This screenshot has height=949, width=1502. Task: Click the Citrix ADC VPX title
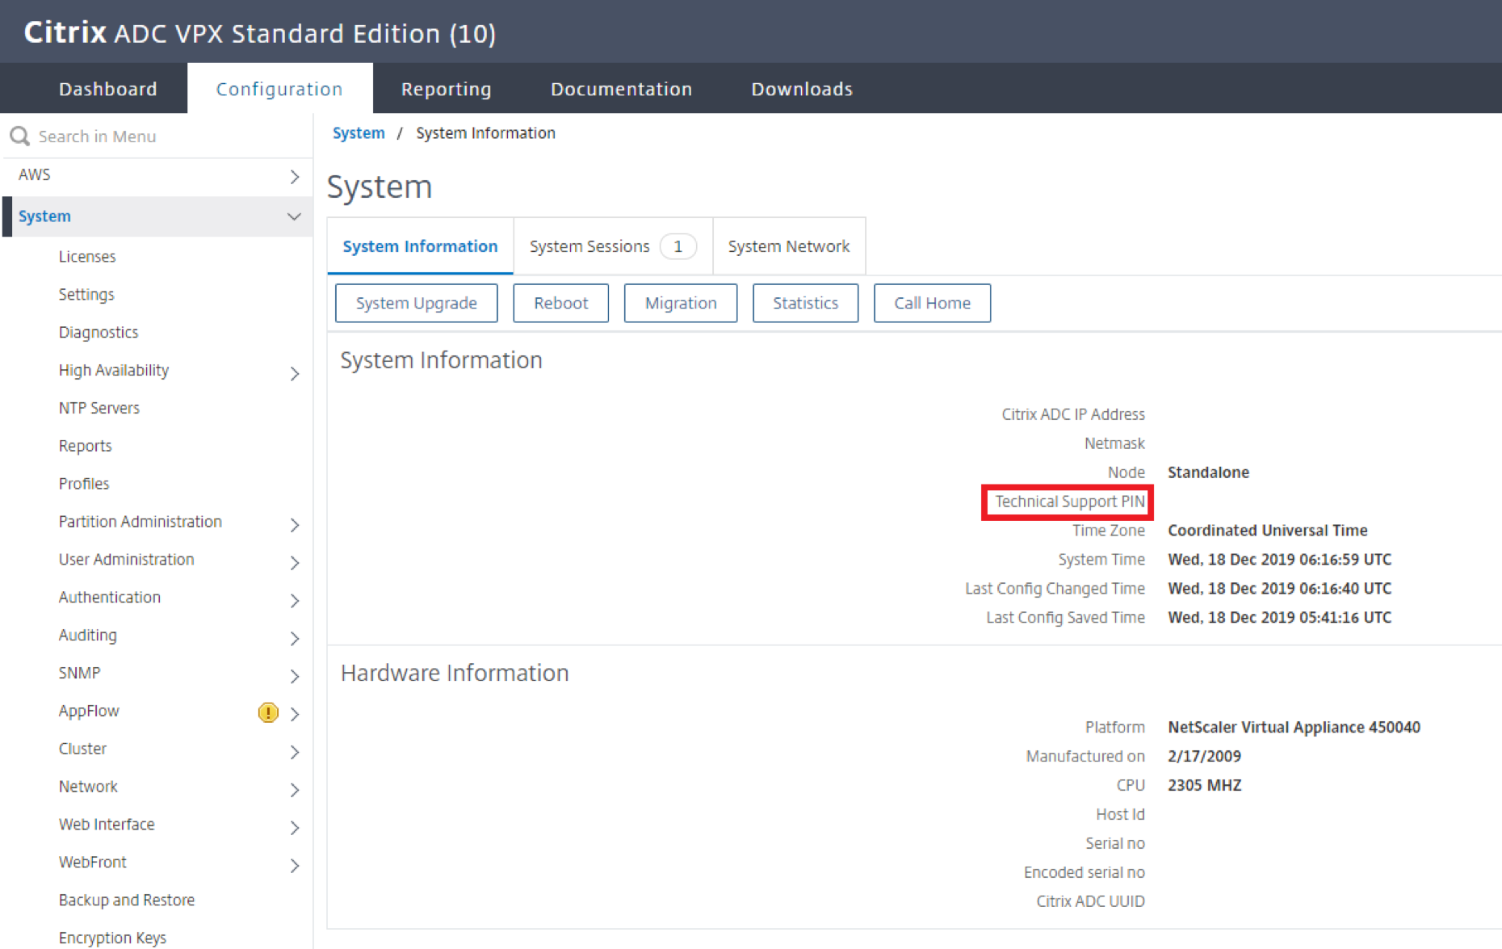tap(260, 33)
